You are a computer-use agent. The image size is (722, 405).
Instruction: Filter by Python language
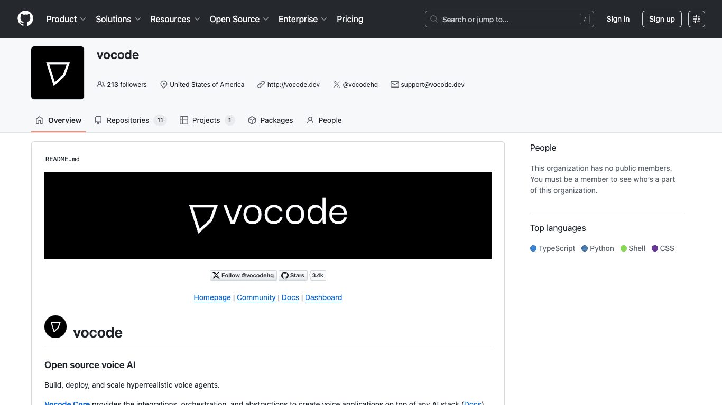click(598, 248)
